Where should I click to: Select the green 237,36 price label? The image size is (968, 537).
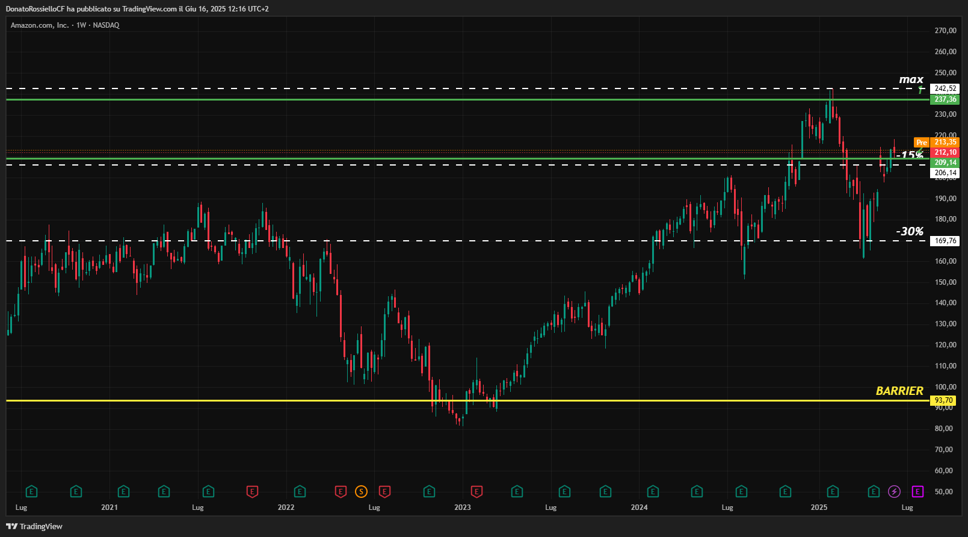[945, 99]
